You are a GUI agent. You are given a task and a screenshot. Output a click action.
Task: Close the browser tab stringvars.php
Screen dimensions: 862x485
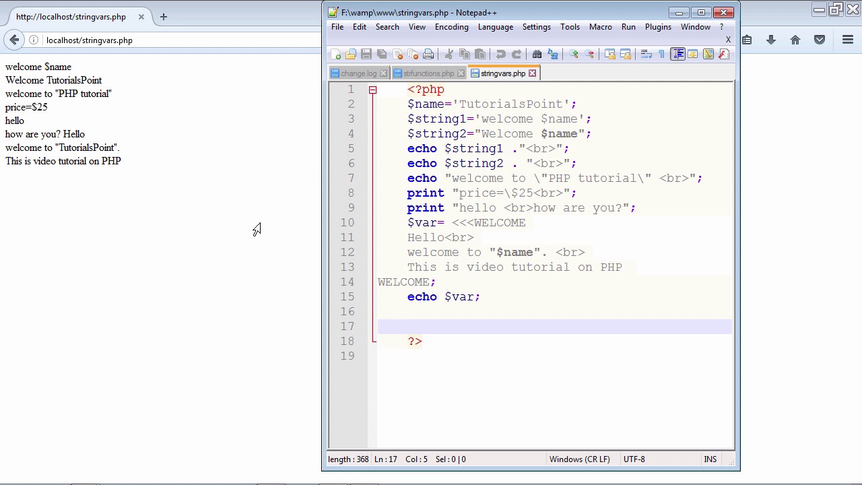tap(141, 17)
